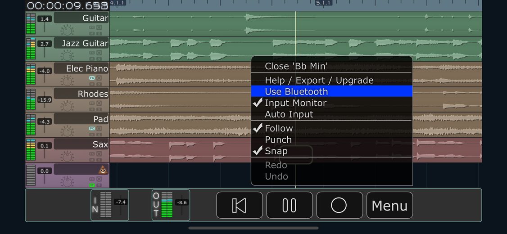Viewport: 507px width, 234px height.
Task: Mute the Guitar track
Action: tap(92, 33)
